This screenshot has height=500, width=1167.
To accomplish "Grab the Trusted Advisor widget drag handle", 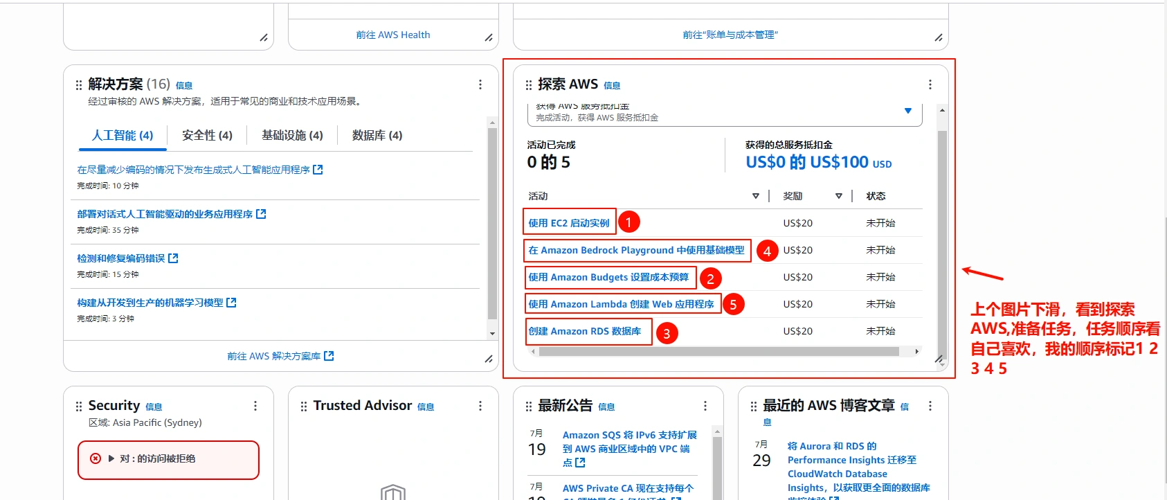I will click(x=304, y=407).
